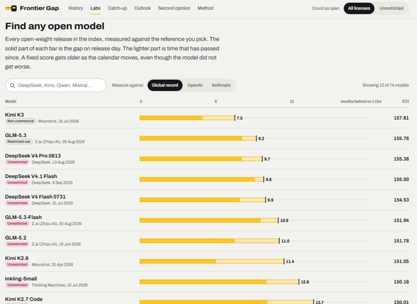Click the Restricted use badge on GLM-5.3
The width and height of the screenshot is (417, 304).
(x=19, y=141)
